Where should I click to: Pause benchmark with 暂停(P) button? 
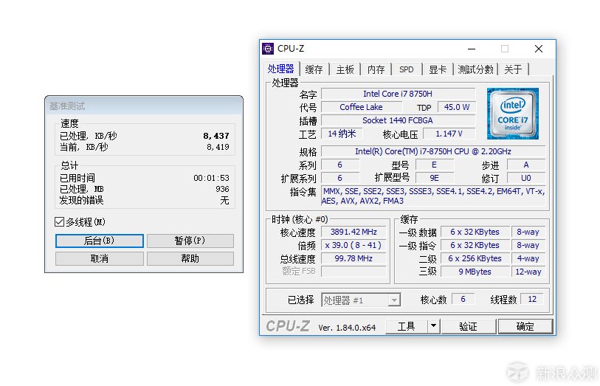190,241
